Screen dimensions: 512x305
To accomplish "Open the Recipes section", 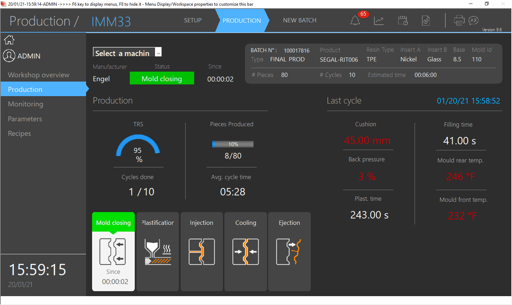I will (x=20, y=133).
